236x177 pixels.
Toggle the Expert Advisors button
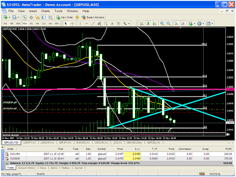click(93, 17)
